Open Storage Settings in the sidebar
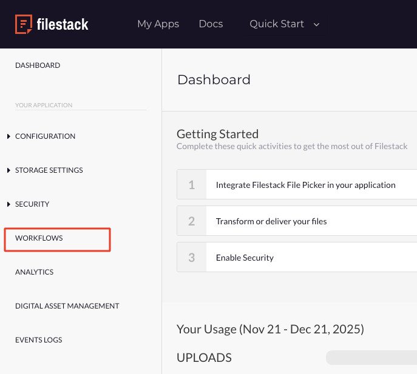The image size is (417, 374). (x=49, y=170)
